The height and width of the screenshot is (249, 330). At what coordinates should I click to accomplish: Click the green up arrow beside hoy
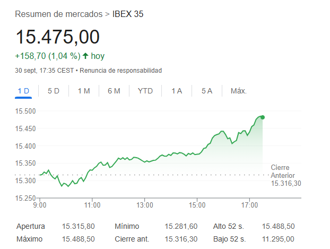(x=85, y=56)
